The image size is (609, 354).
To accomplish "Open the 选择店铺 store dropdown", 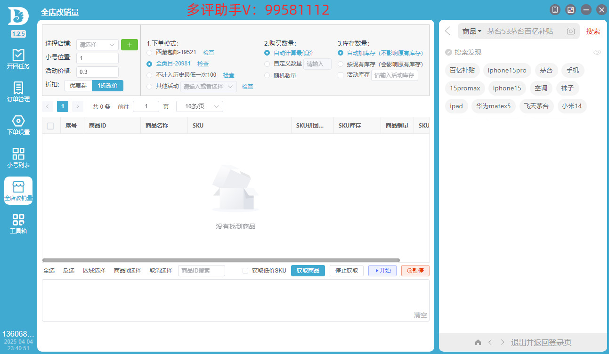I will (97, 45).
